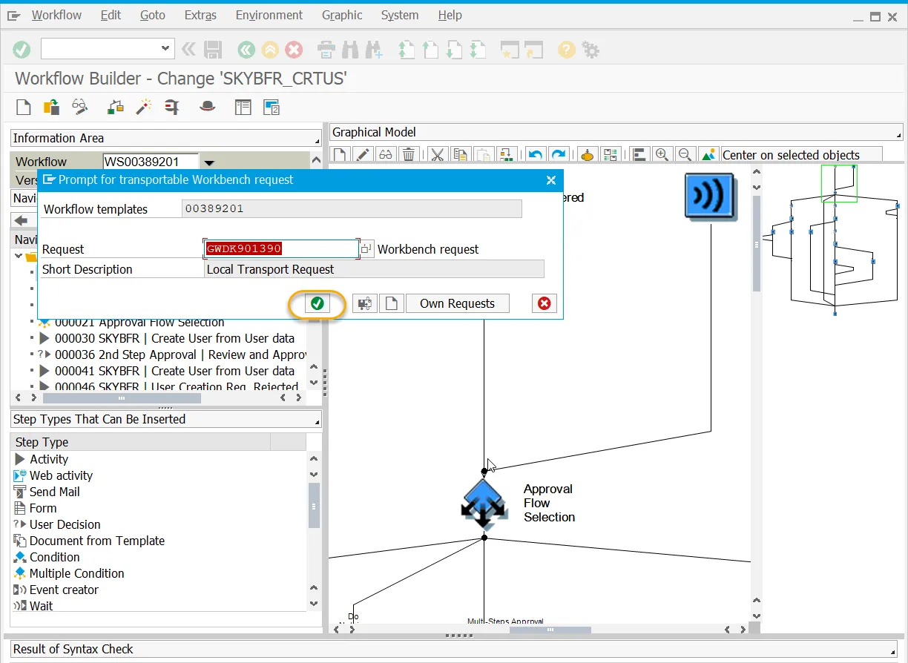Open the transaction command field dropdown
Image resolution: width=908 pixels, height=663 pixels.
pos(166,50)
